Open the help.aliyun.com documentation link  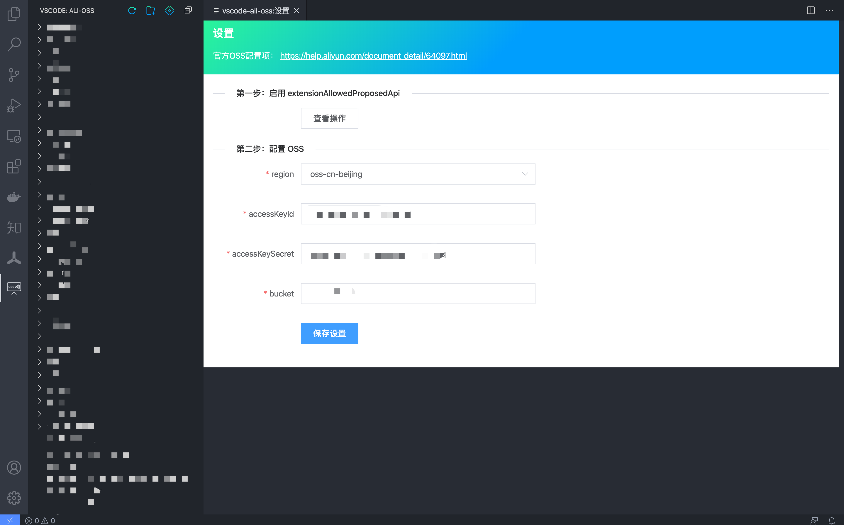tap(373, 56)
